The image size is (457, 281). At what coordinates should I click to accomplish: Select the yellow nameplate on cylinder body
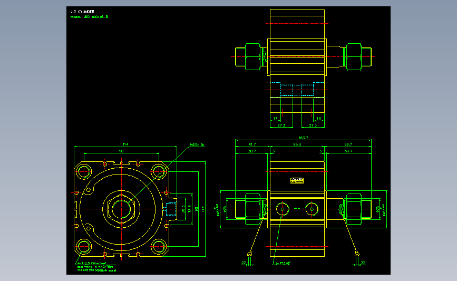click(297, 181)
